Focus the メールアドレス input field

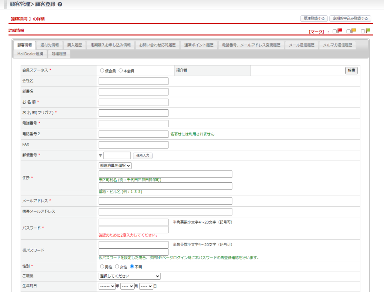pos(165,201)
